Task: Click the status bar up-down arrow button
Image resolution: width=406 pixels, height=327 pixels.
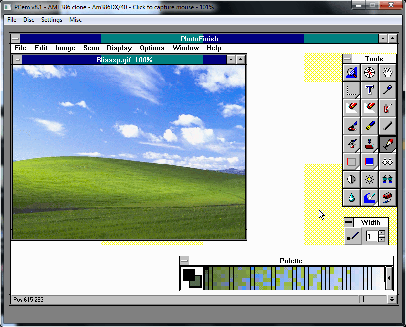Action: [x=392, y=299]
